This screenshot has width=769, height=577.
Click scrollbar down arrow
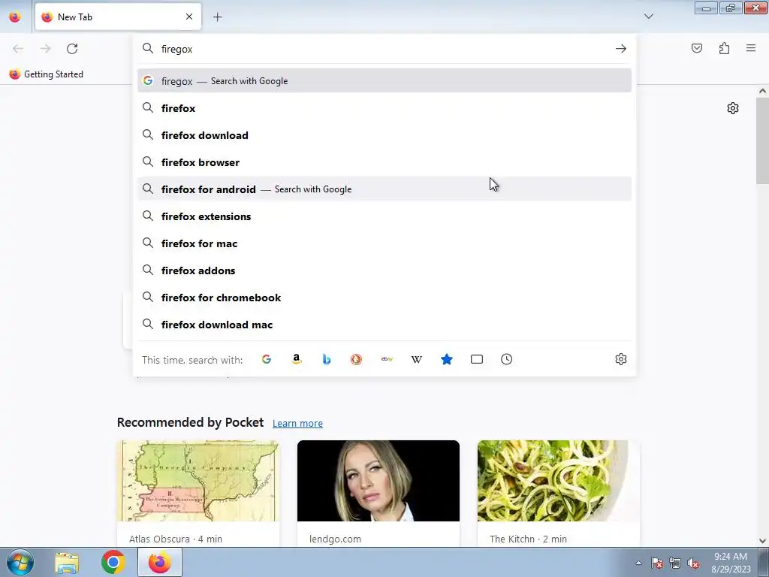coord(762,541)
